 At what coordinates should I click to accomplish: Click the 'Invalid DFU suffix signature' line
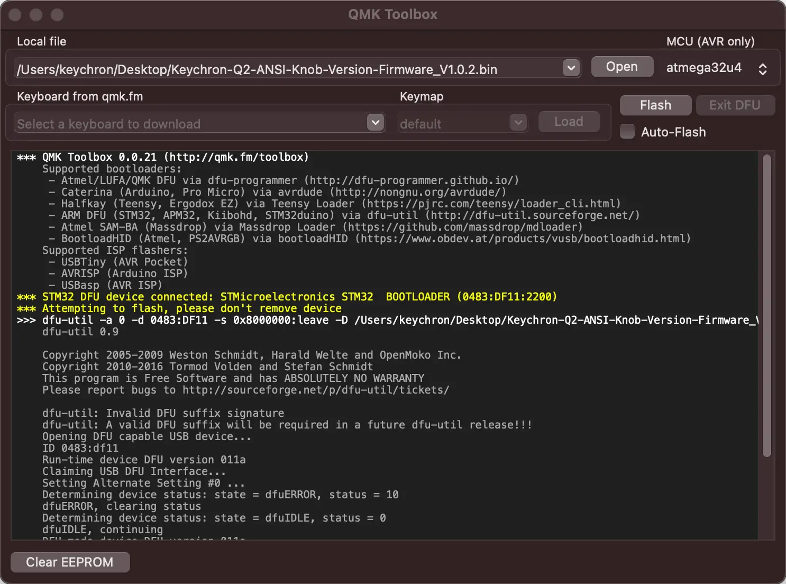[163, 413]
